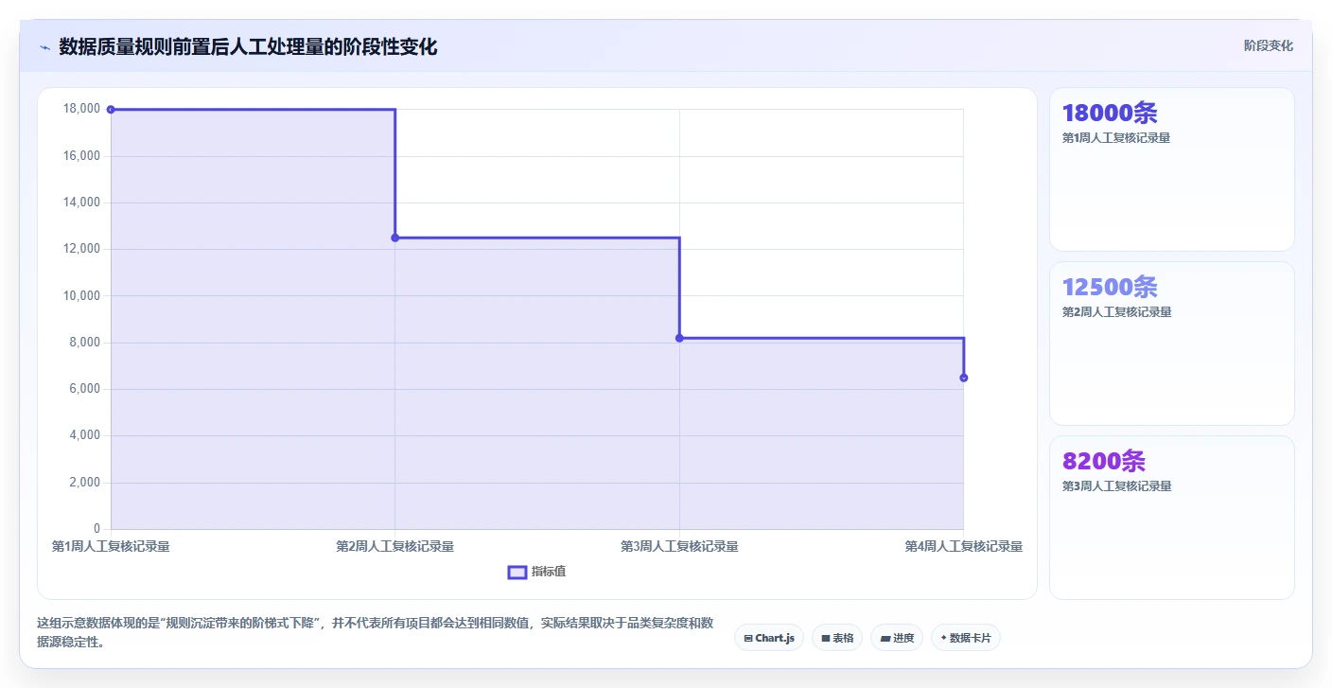The image size is (1332, 688).
Task: Click the 18000条 stat card value
Action: pos(1110,114)
